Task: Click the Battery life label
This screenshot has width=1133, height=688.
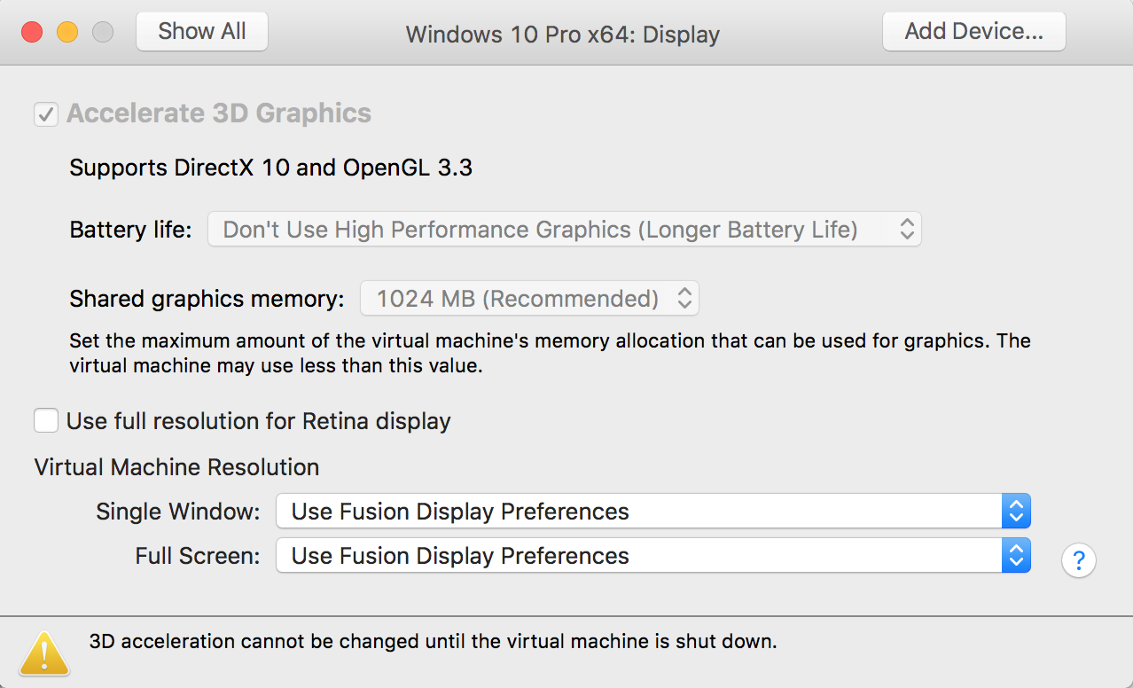Action: tap(130, 231)
